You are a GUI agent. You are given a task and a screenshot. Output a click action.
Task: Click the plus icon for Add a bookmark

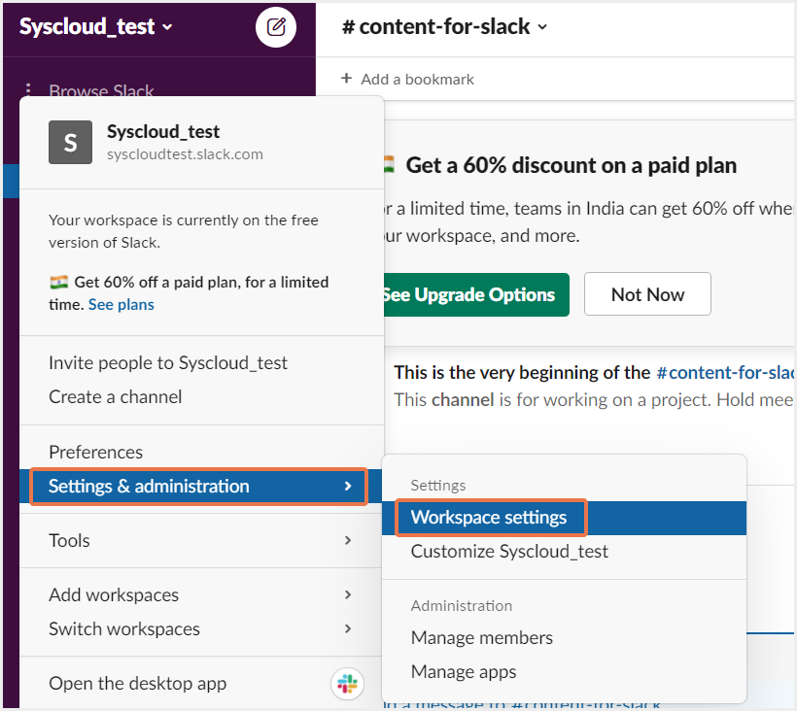click(346, 79)
